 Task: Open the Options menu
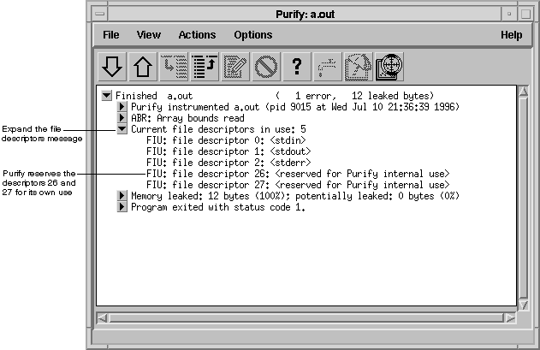pyautogui.click(x=253, y=35)
